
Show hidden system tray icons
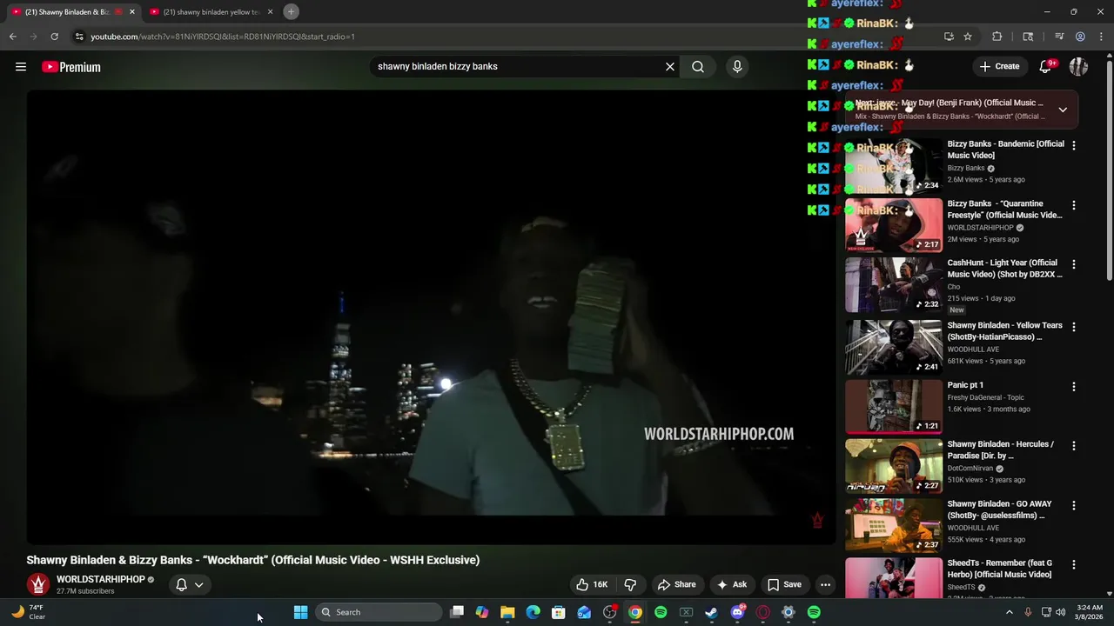pyautogui.click(x=1010, y=612)
